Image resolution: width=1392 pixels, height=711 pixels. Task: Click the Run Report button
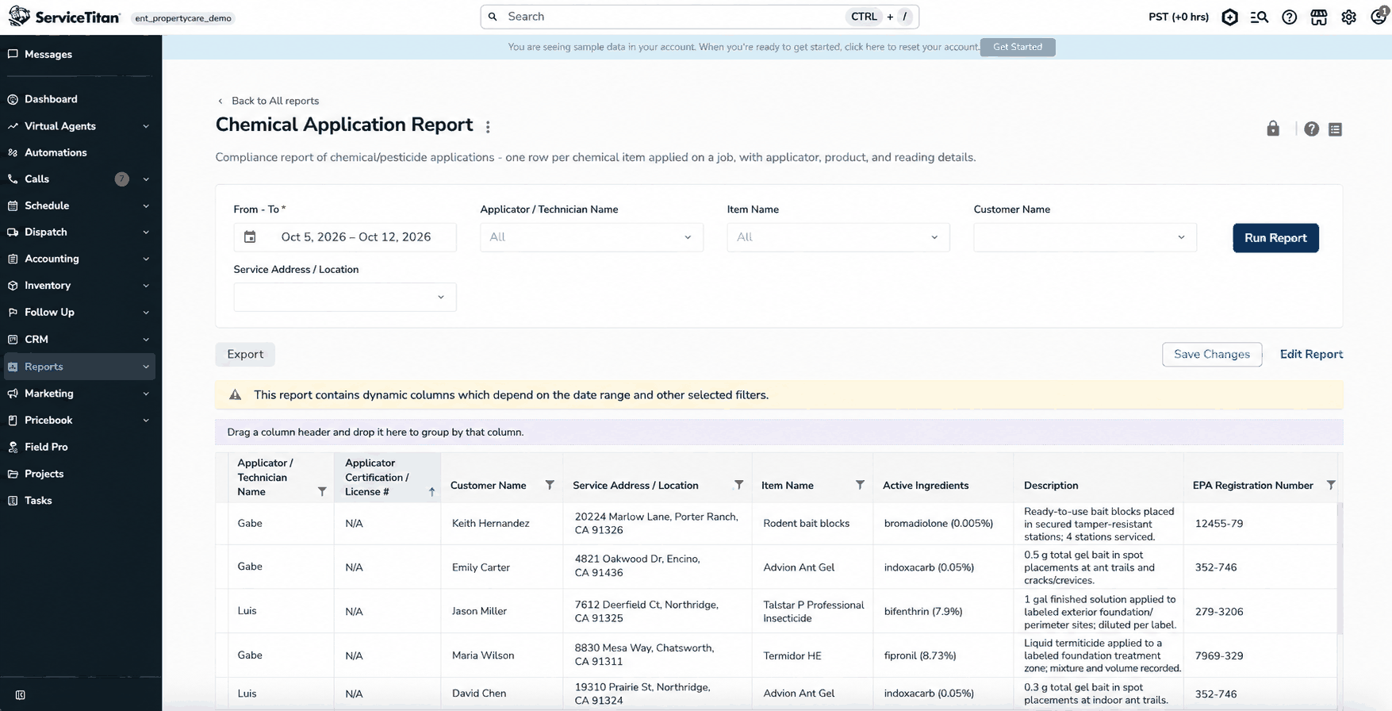1275,238
